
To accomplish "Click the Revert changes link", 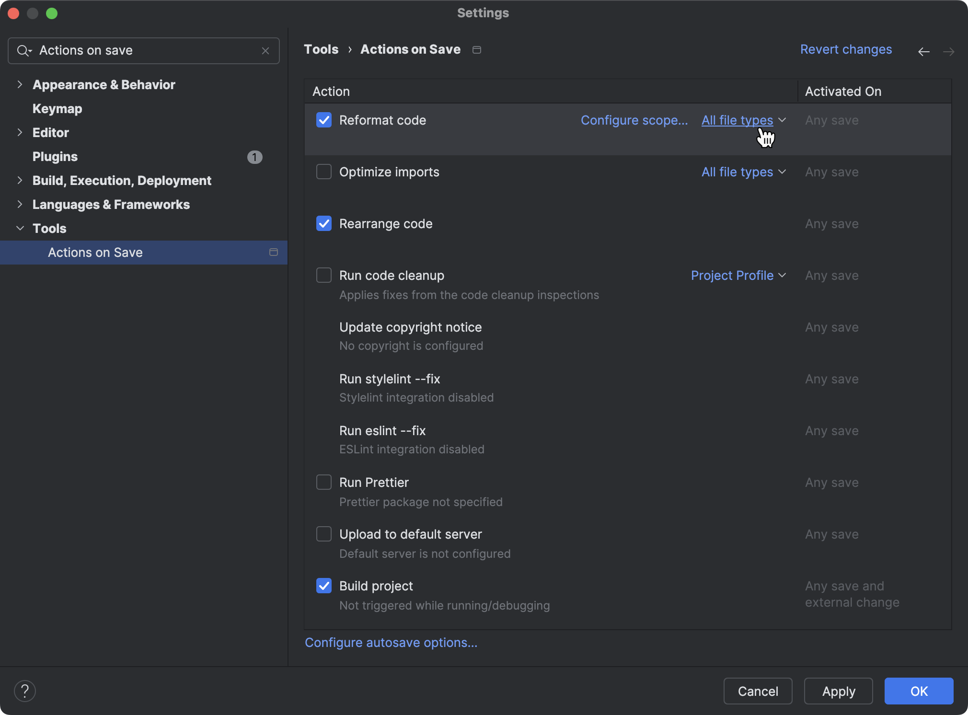I will point(845,49).
